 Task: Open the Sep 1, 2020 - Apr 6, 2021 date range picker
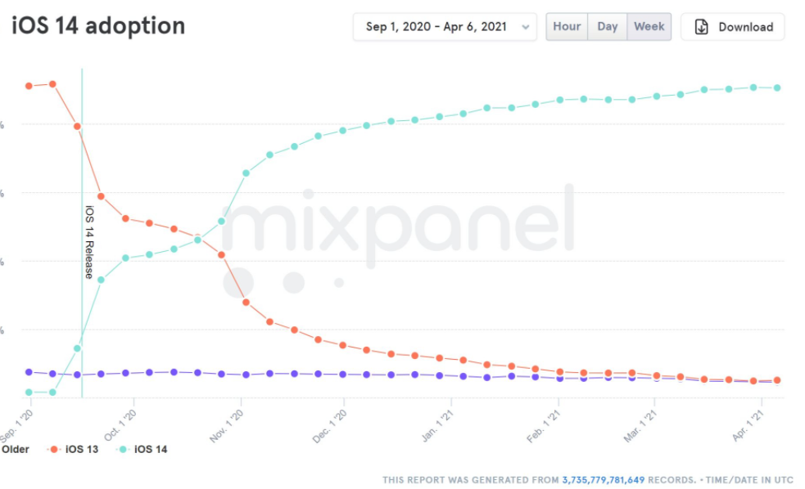pyautogui.click(x=436, y=27)
